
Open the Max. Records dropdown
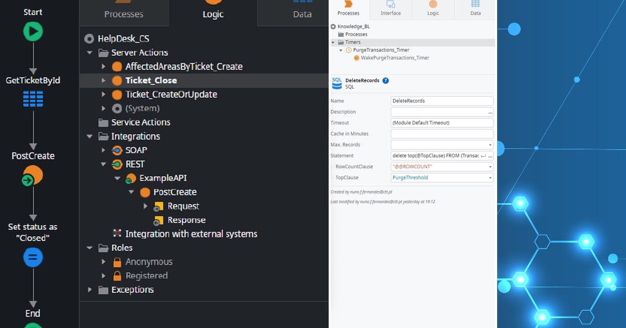pyautogui.click(x=489, y=144)
